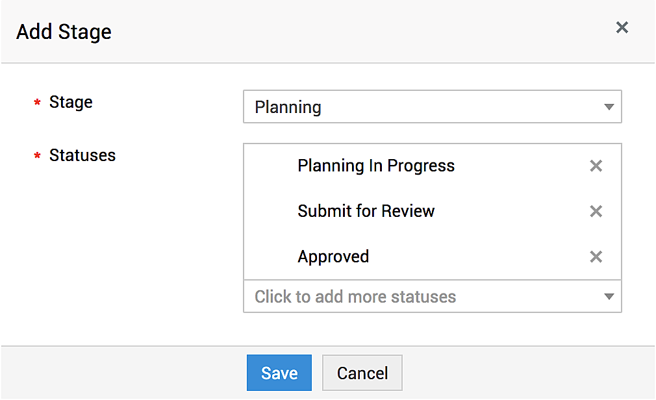This screenshot has width=656, height=400.
Task: Click the red asterisk beside Stage
Action: [x=37, y=104]
